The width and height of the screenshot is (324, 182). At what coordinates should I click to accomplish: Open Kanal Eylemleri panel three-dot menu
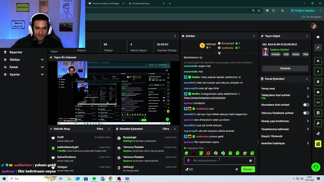tap(307, 79)
